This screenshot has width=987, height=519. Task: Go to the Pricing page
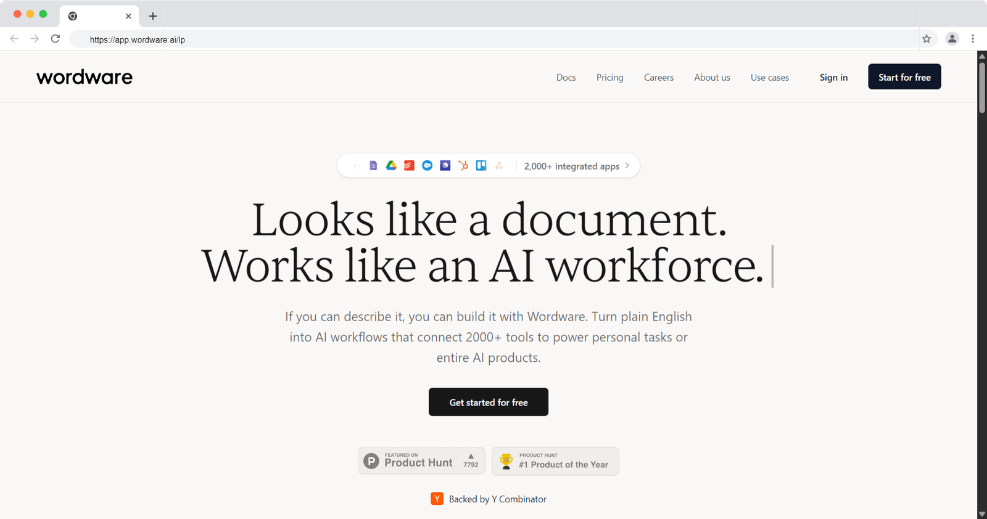coord(609,78)
